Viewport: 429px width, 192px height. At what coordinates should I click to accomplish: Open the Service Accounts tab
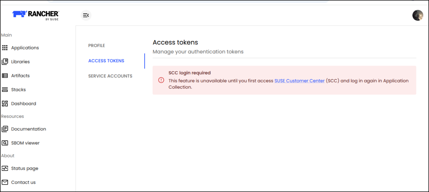pos(110,76)
